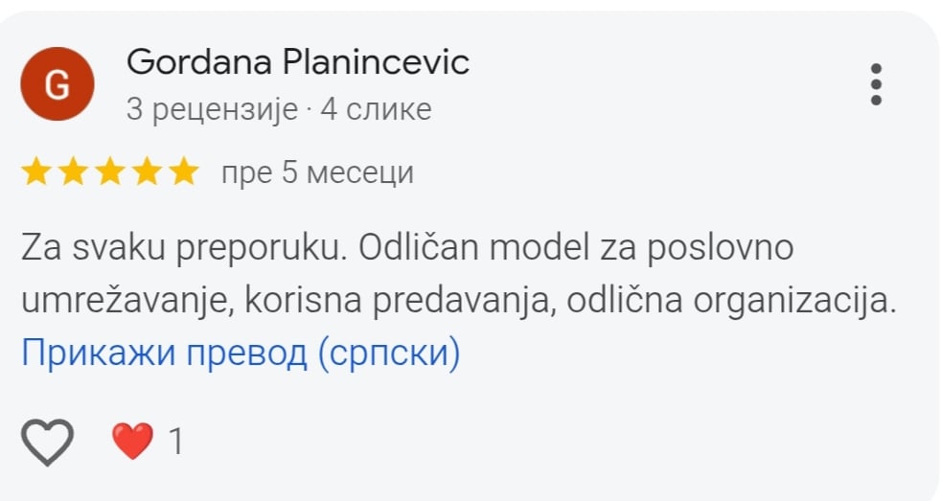Click the 3 рецензије reviewer stat
The height and width of the screenshot is (501, 941).
tap(213, 109)
